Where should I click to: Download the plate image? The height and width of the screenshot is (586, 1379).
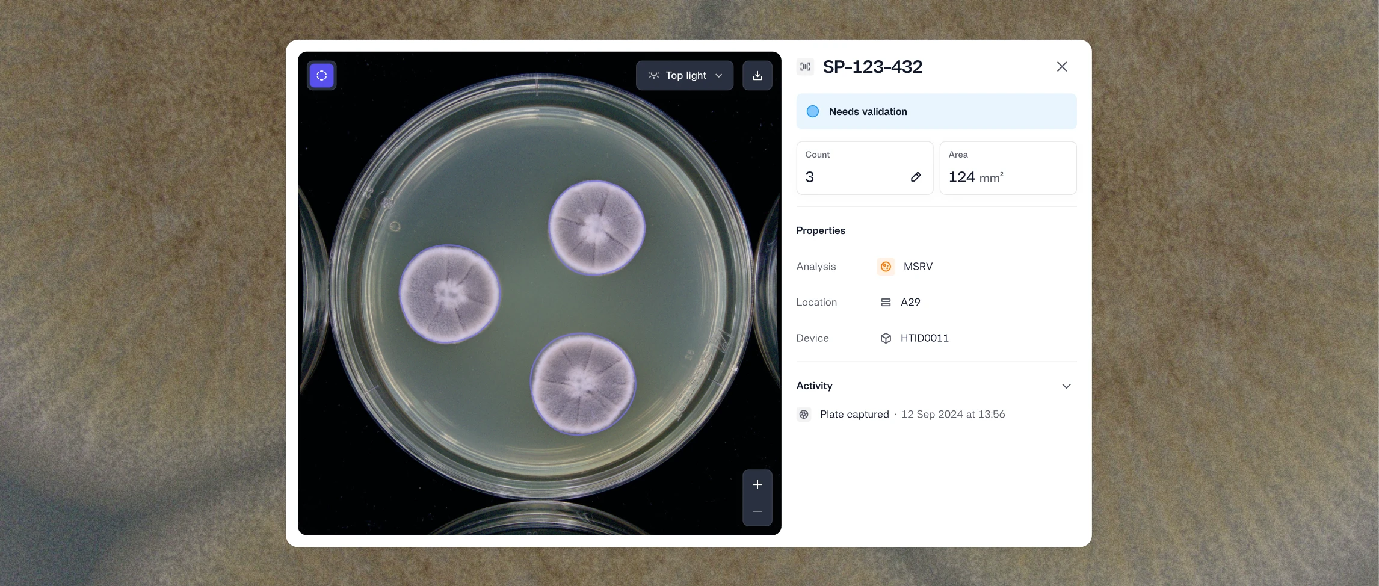point(757,76)
